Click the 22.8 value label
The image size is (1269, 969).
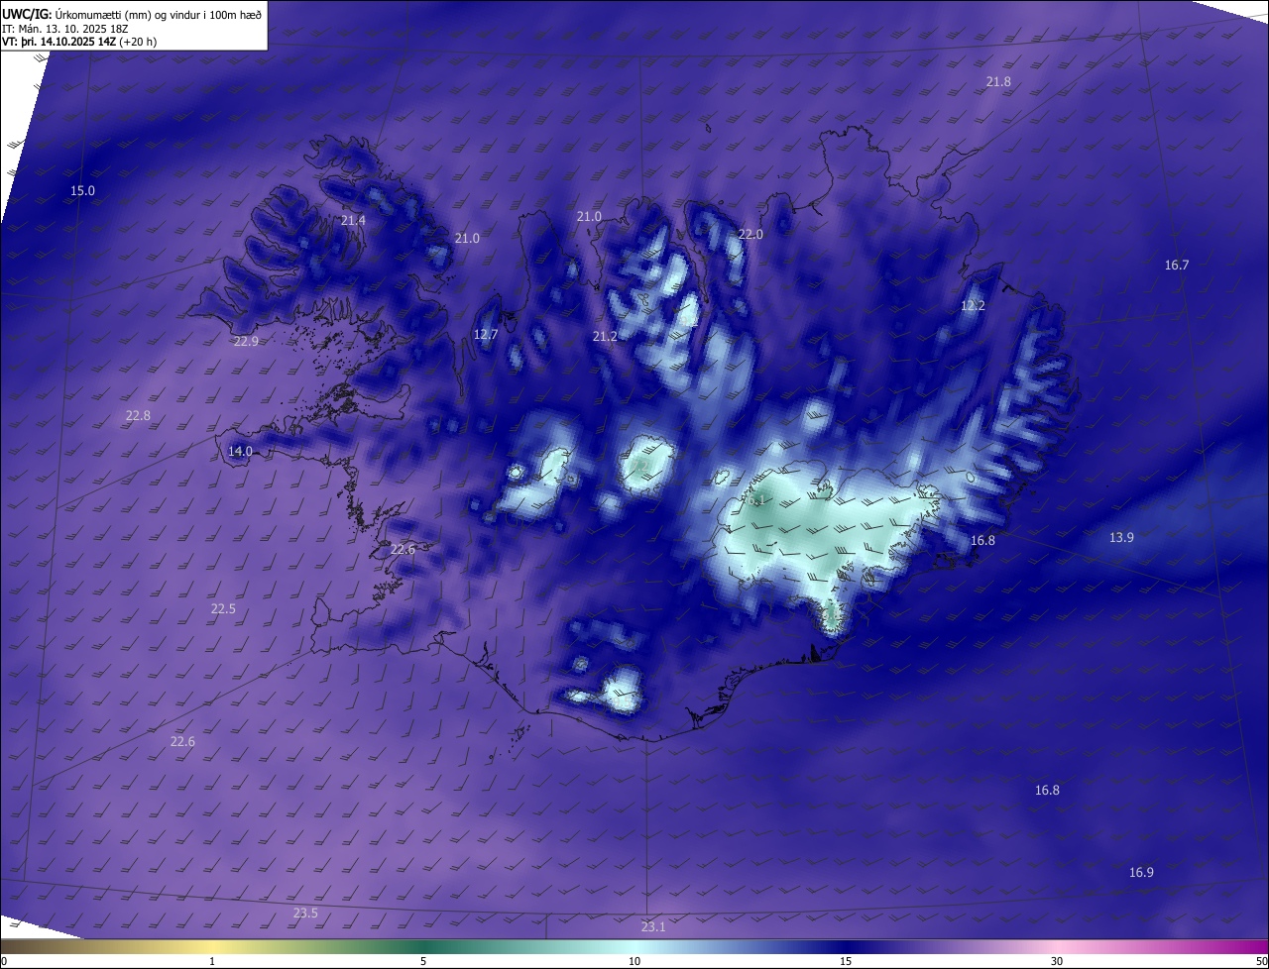pyautogui.click(x=138, y=416)
